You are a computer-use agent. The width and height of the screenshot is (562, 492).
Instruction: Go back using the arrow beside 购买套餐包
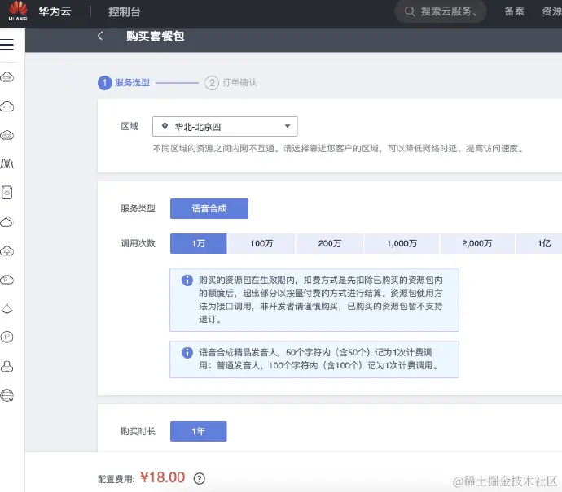tap(100, 36)
